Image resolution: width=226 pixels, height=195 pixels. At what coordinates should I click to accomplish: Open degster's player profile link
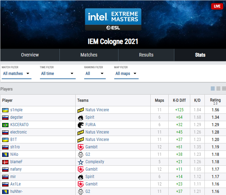pos(17,117)
